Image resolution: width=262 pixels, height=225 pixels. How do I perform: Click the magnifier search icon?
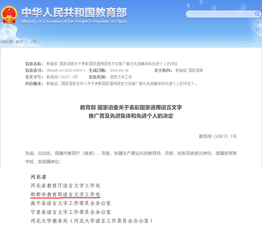coord(257,14)
